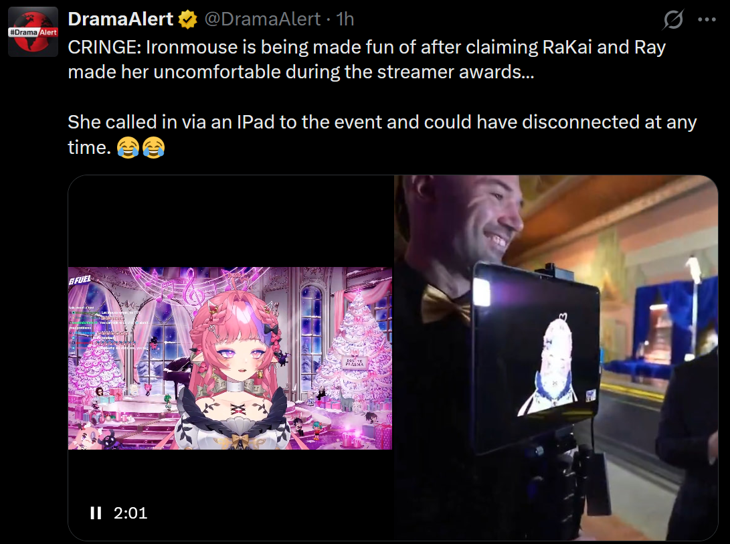Screen dimensions: 730x544
Task: Open the @DramaAlert handle link
Action: (262, 19)
